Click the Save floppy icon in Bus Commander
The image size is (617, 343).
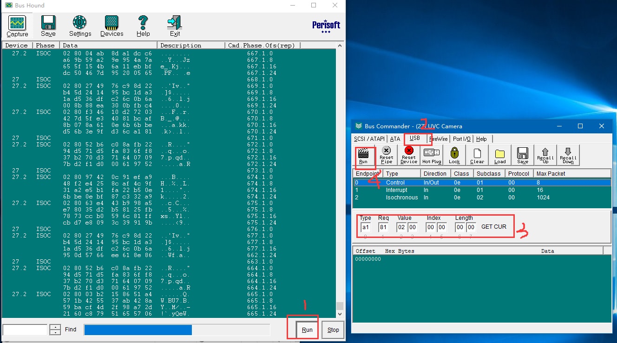523,155
